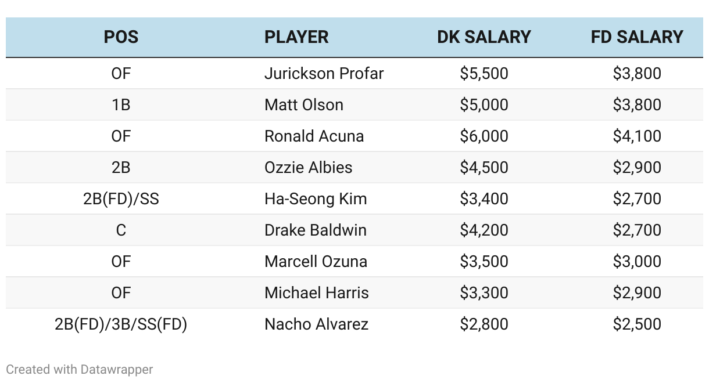This screenshot has height=383, width=709.
Task: Select Drake Baldwin's name
Action: [x=316, y=230]
